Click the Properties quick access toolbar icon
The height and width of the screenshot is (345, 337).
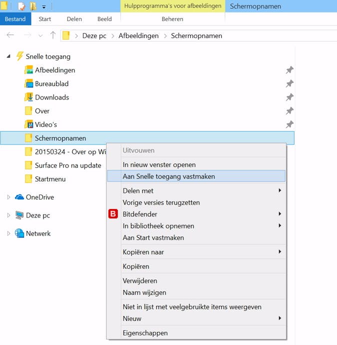pyautogui.click(x=21, y=6)
